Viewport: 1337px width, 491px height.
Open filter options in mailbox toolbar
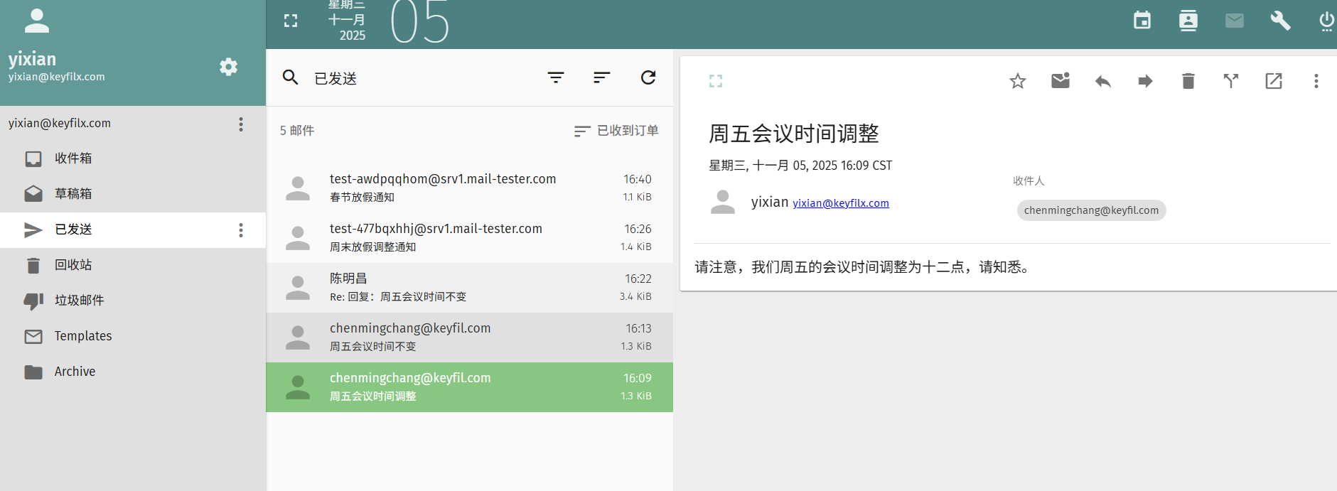555,77
